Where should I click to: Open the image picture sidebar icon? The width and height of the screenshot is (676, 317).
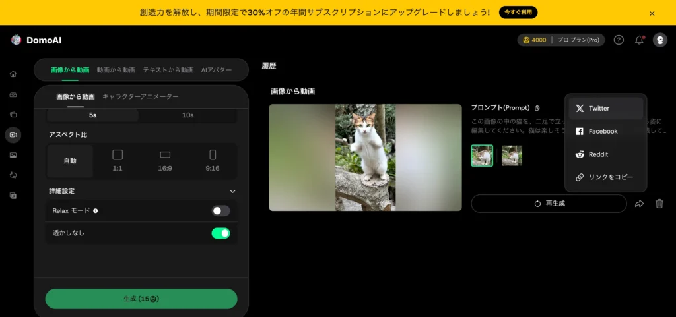point(13,156)
